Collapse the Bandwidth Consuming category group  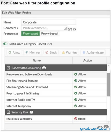pos(8,68)
